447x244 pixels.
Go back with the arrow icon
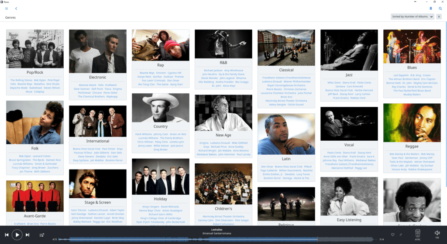(x=16, y=9)
